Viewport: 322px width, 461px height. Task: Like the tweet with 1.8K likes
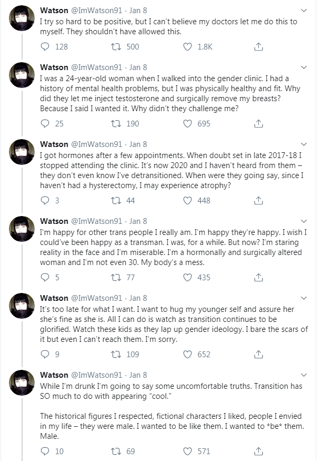point(187,47)
